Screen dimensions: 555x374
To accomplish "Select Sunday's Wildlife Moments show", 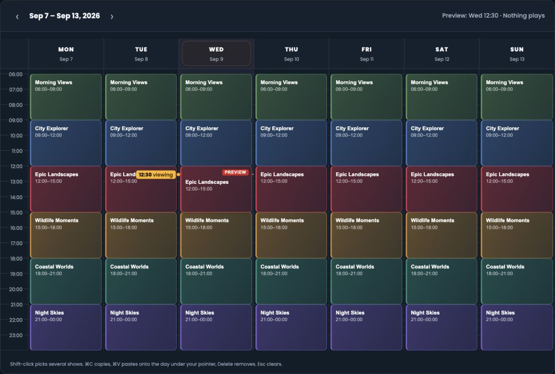I will click(x=517, y=235).
